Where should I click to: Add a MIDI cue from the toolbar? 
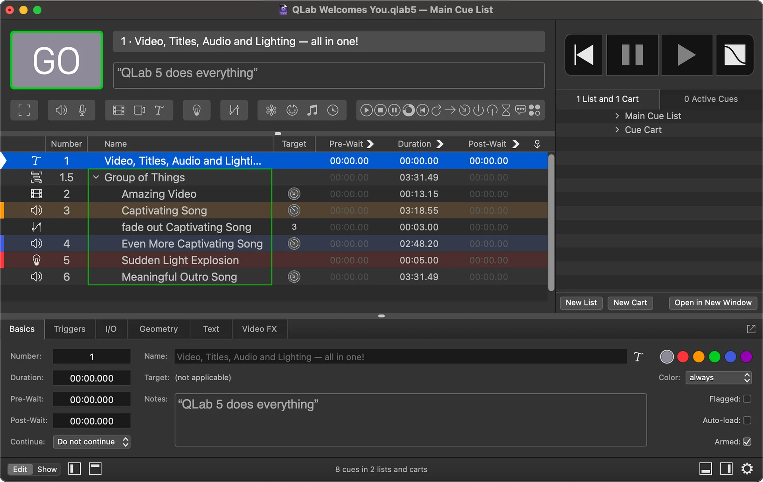pyautogui.click(x=292, y=110)
